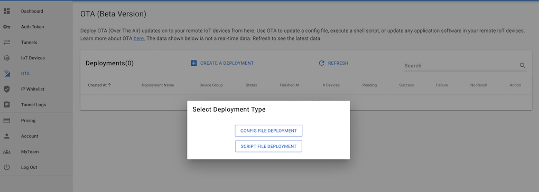539x192 pixels.
Task: Choose Config File Deployment
Action: 268,131
